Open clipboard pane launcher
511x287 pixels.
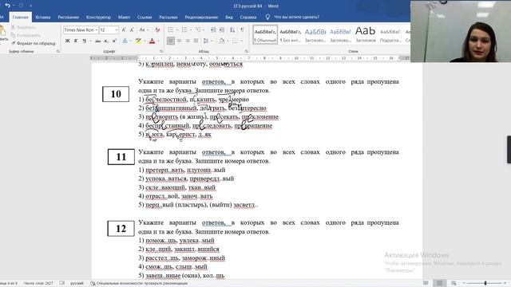pyautogui.click(x=58, y=51)
